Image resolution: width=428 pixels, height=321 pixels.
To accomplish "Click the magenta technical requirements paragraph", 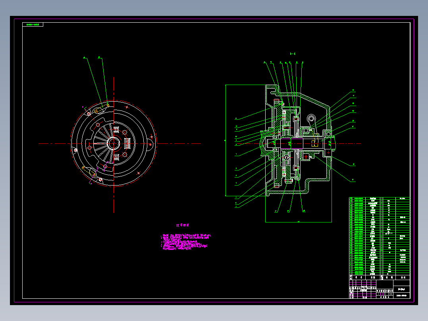I will coord(186,242).
